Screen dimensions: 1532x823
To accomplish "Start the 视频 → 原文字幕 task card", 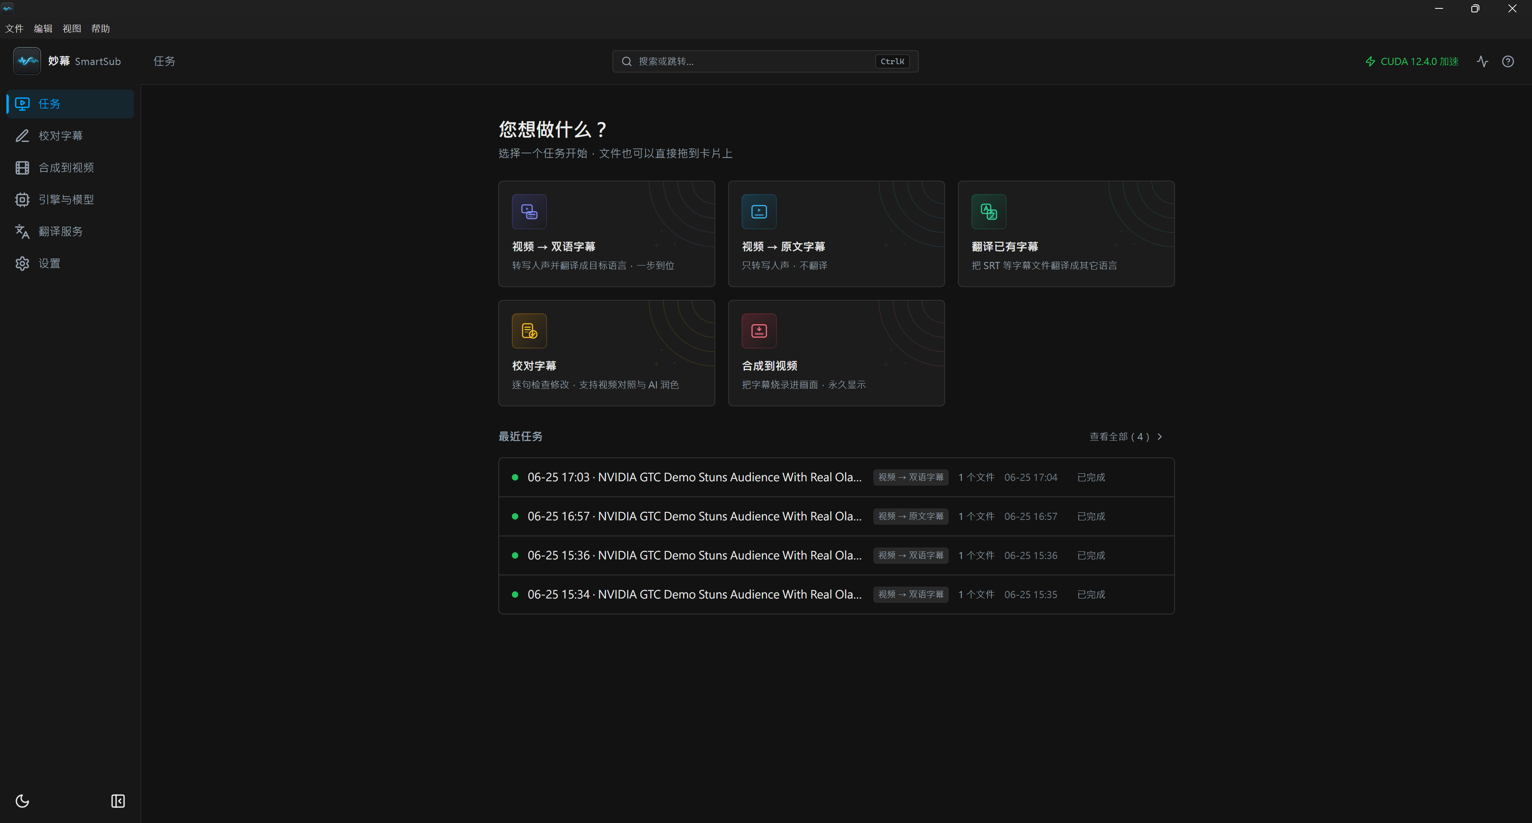I will [836, 234].
